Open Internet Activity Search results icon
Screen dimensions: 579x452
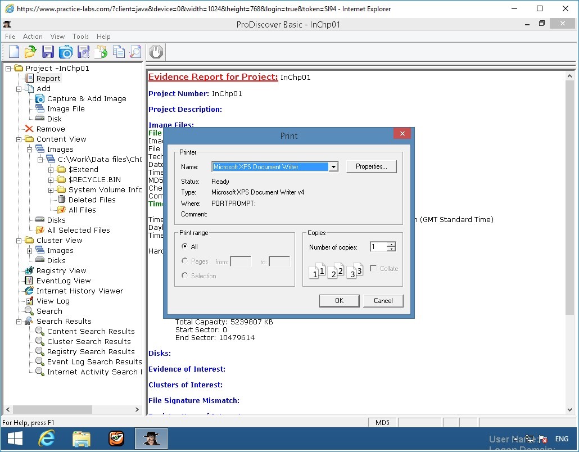pyautogui.click(x=40, y=372)
